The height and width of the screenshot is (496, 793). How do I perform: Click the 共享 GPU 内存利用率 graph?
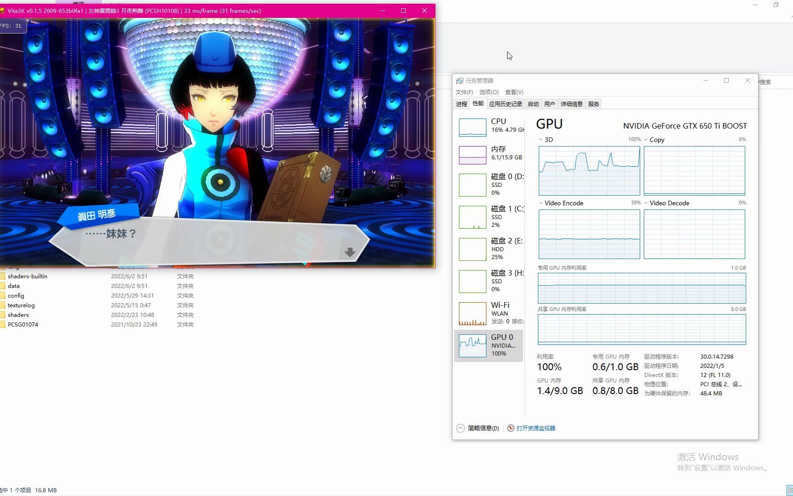click(642, 329)
